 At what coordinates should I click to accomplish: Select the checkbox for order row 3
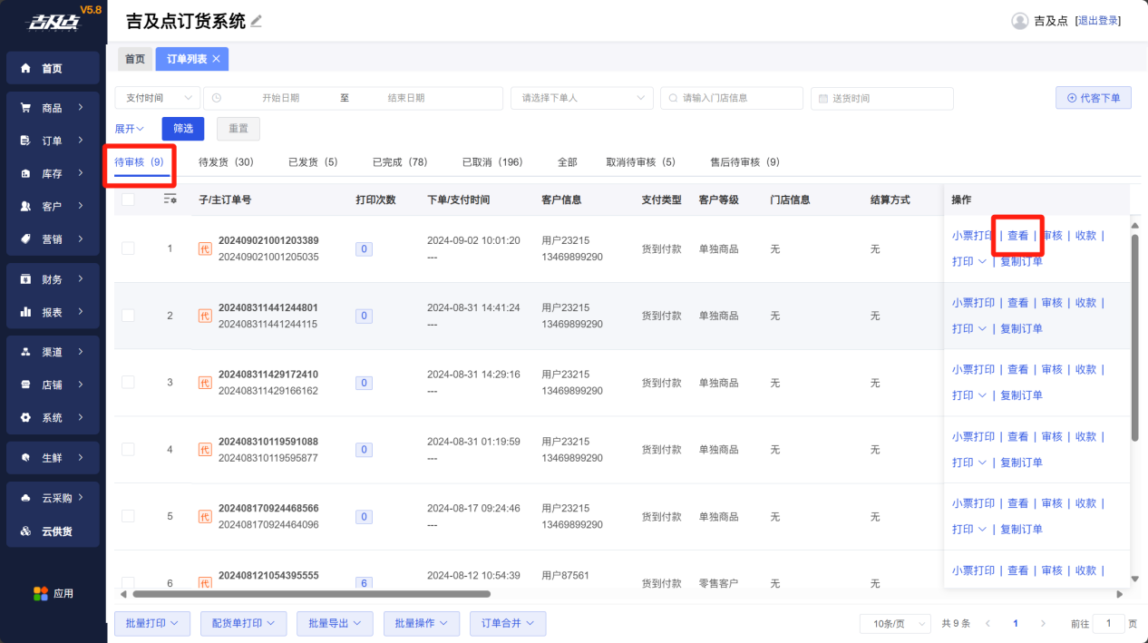point(128,382)
